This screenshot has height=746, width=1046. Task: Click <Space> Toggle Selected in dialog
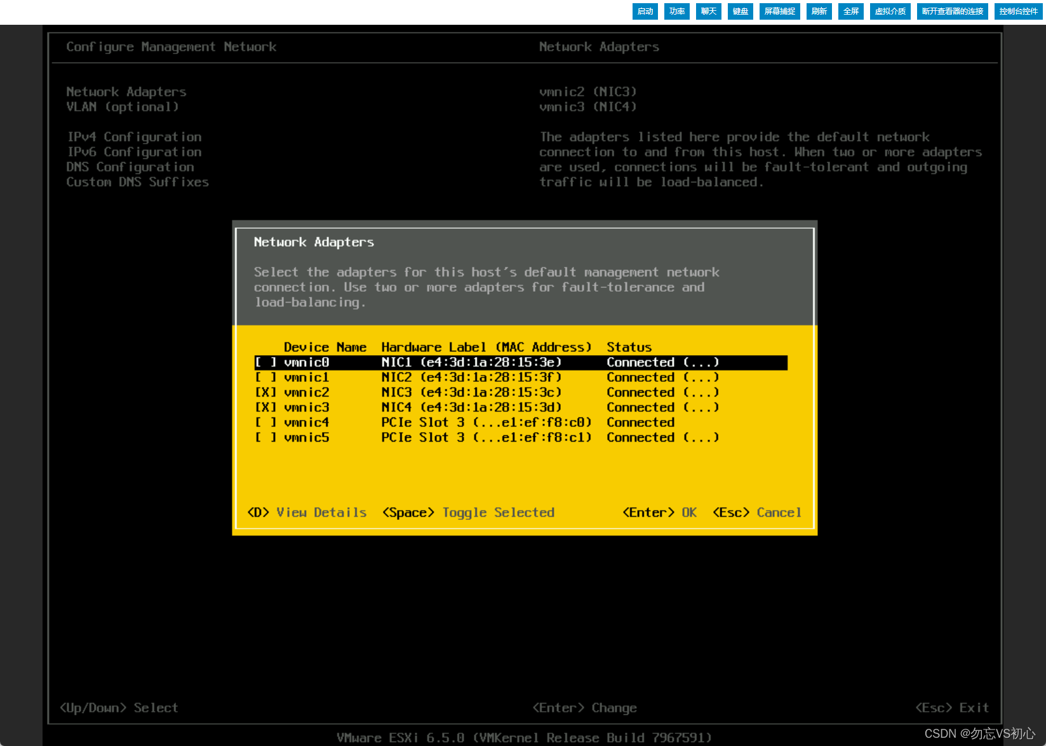[468, 513]
